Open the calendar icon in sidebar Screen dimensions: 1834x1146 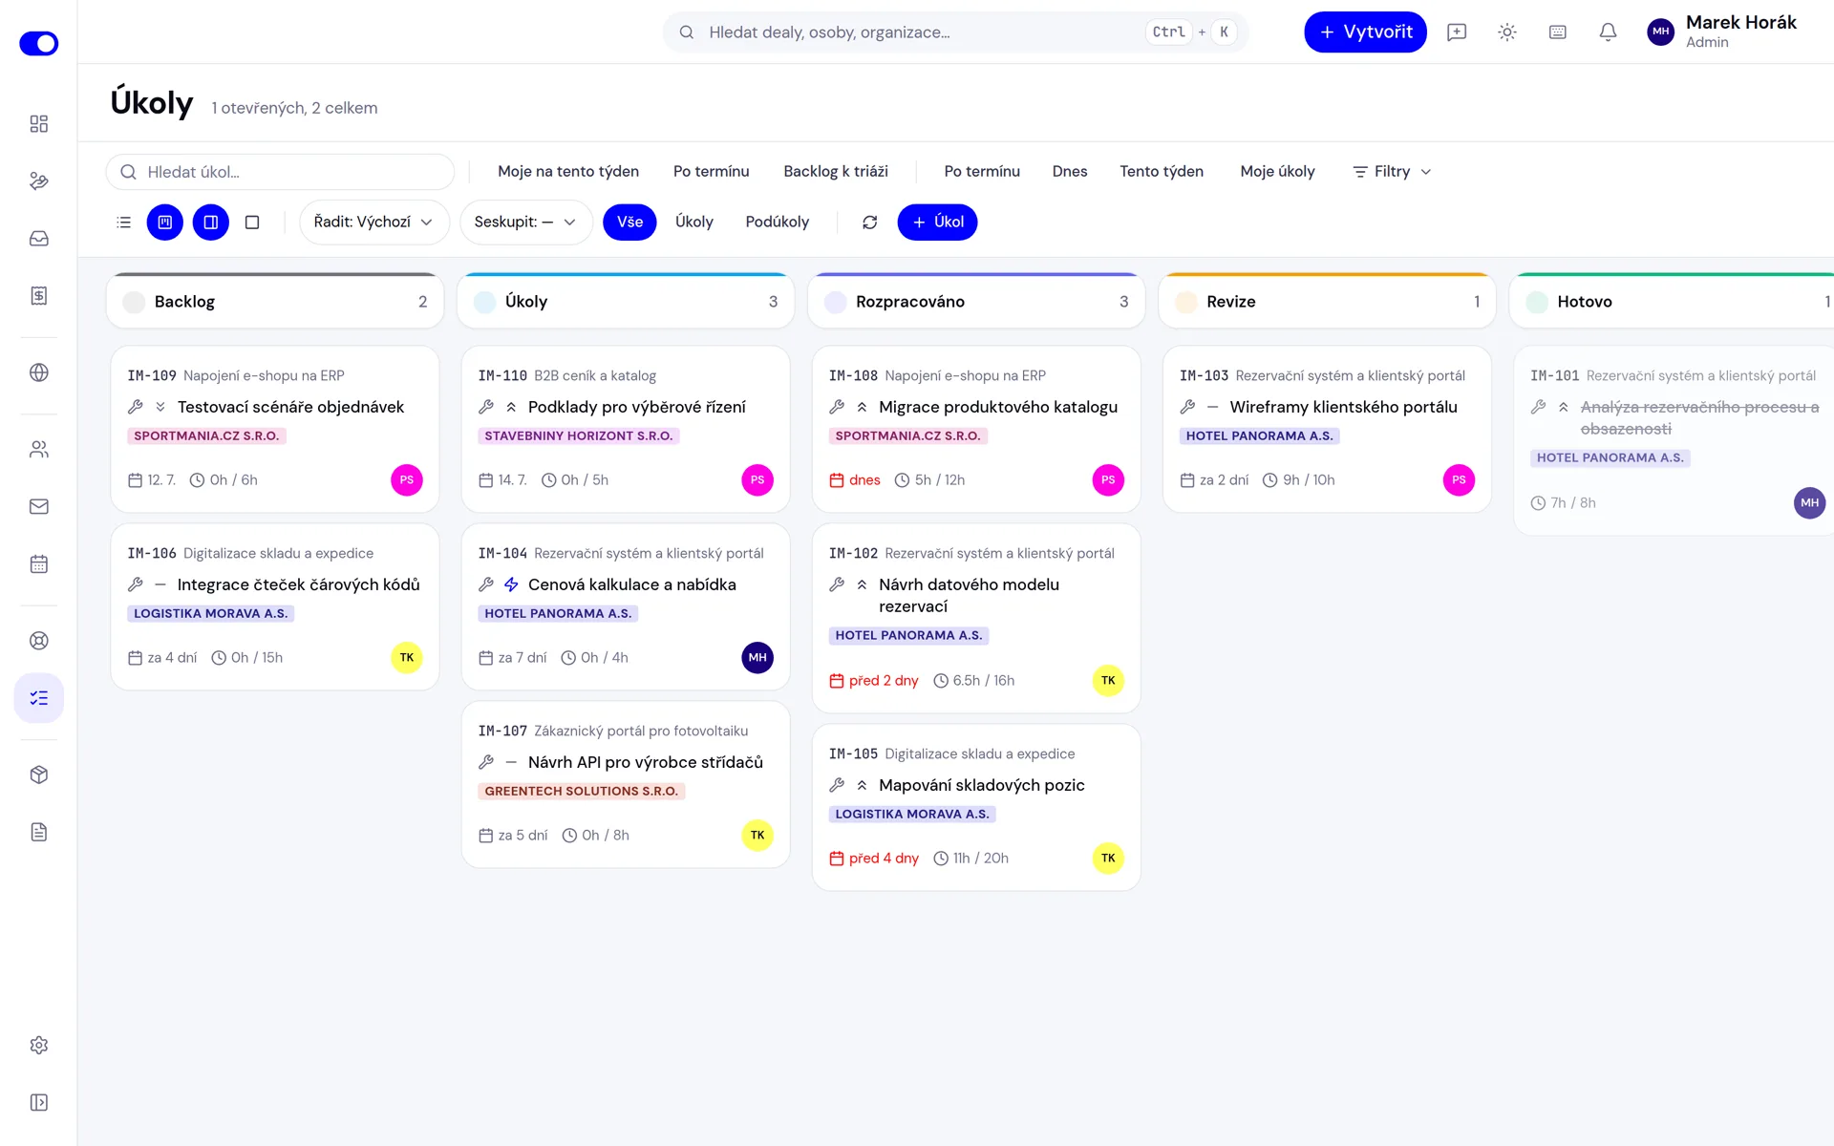point(38,563)
